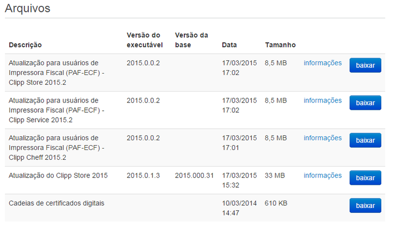Click the Versão do executável column header
This screenshot has width=393, height=225.
click(143, 40)
